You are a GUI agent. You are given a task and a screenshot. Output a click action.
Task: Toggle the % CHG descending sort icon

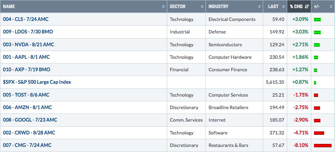[307, 7]
